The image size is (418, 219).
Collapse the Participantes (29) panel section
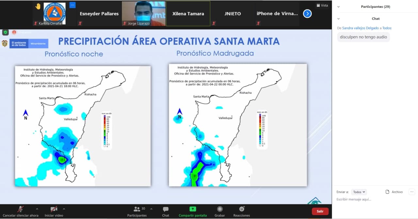(338, 7)
